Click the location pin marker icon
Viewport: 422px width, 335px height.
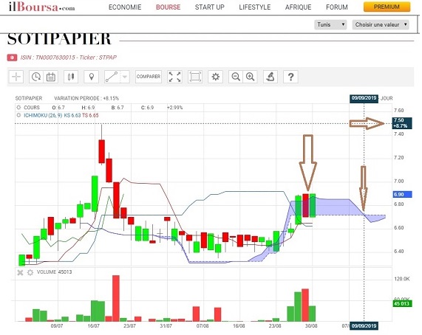tap(91, 77)
